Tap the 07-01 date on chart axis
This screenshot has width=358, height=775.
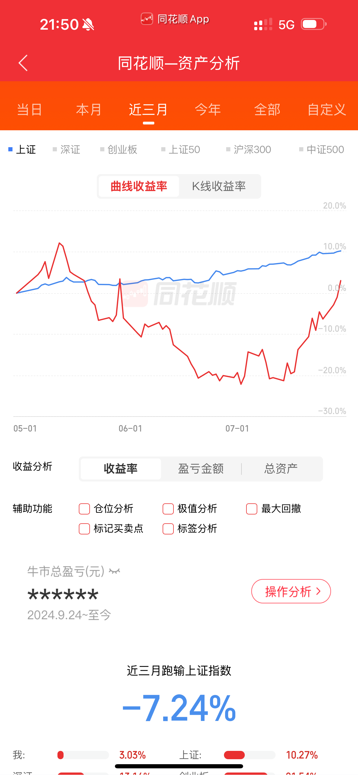click(x=237, y=428)
